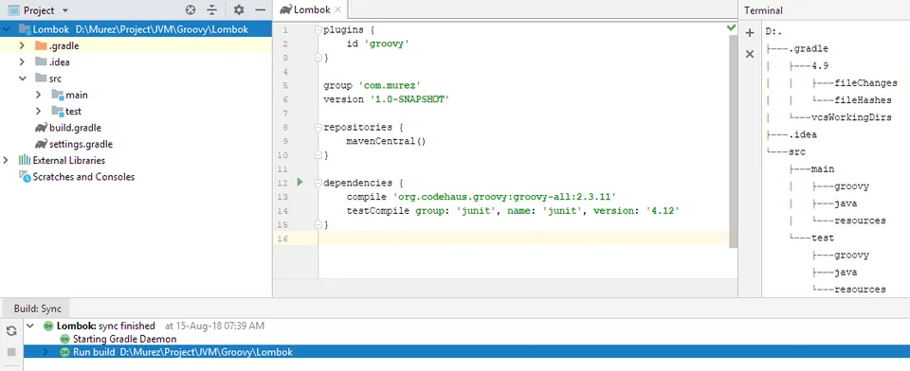The height and width of the screenshot is (371, 910).
Task: Click fileHashes in terminal output
Action: click(x=863, y=100)
